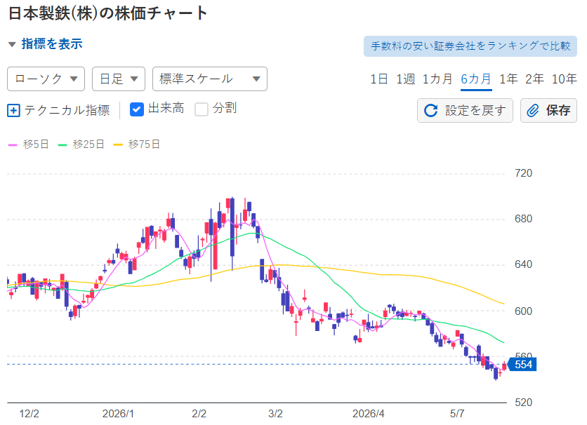Click the 2026/4 date axis label
Screen dimensions: 587x425
coord(369,414)
